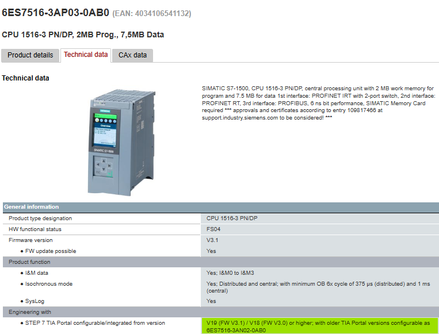Click the CPU 1516-3 product image

click(121, 143)
